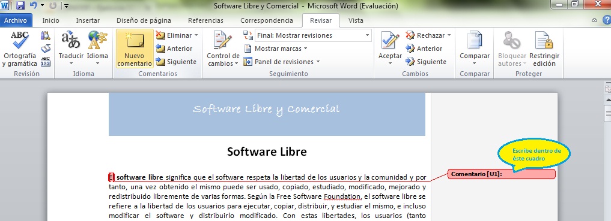Open Restringir edición
The image size is (611, 221).
(x=544, y=49)
